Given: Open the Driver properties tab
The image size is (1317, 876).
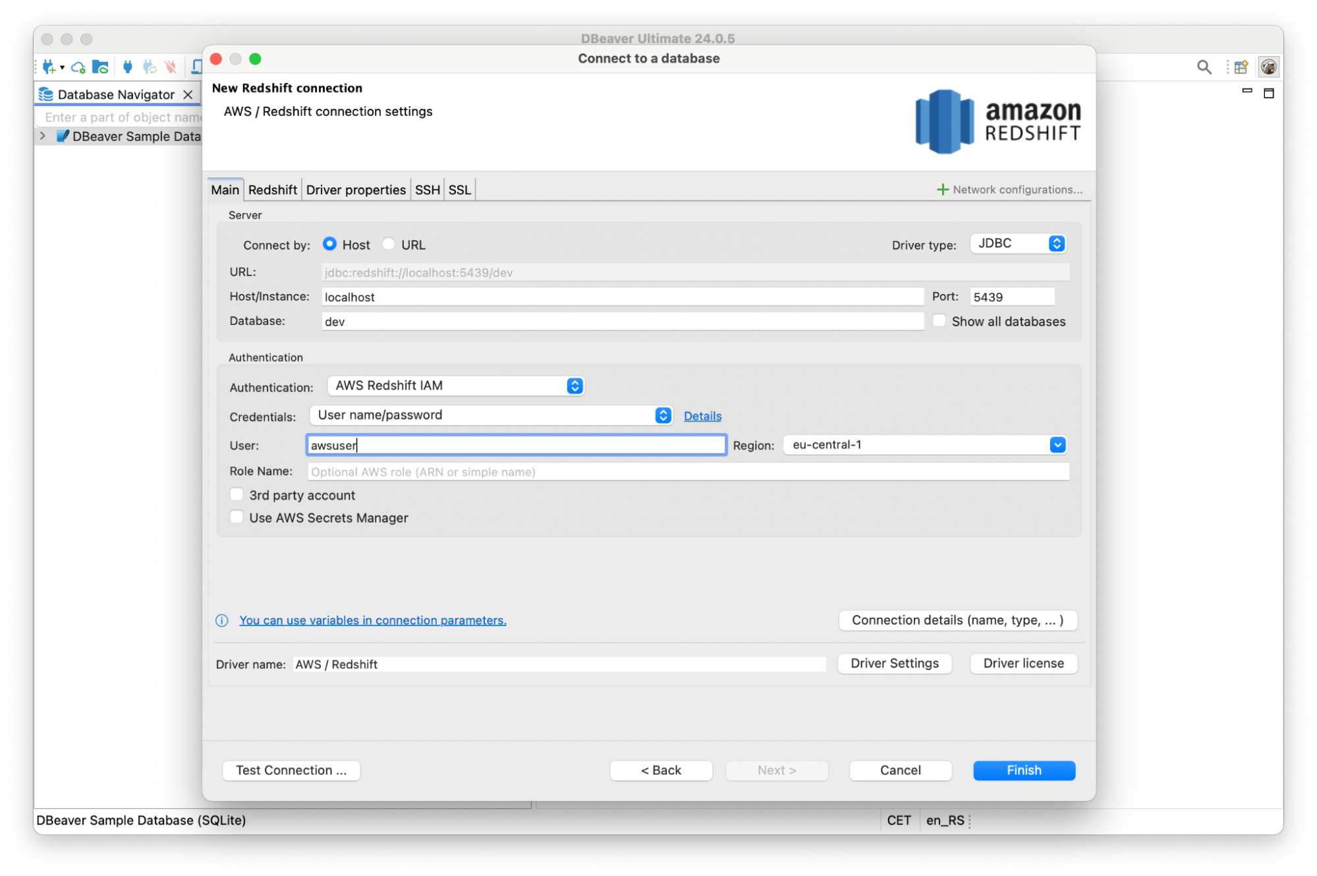Looking at the screenshot, I should coord(356,189).
